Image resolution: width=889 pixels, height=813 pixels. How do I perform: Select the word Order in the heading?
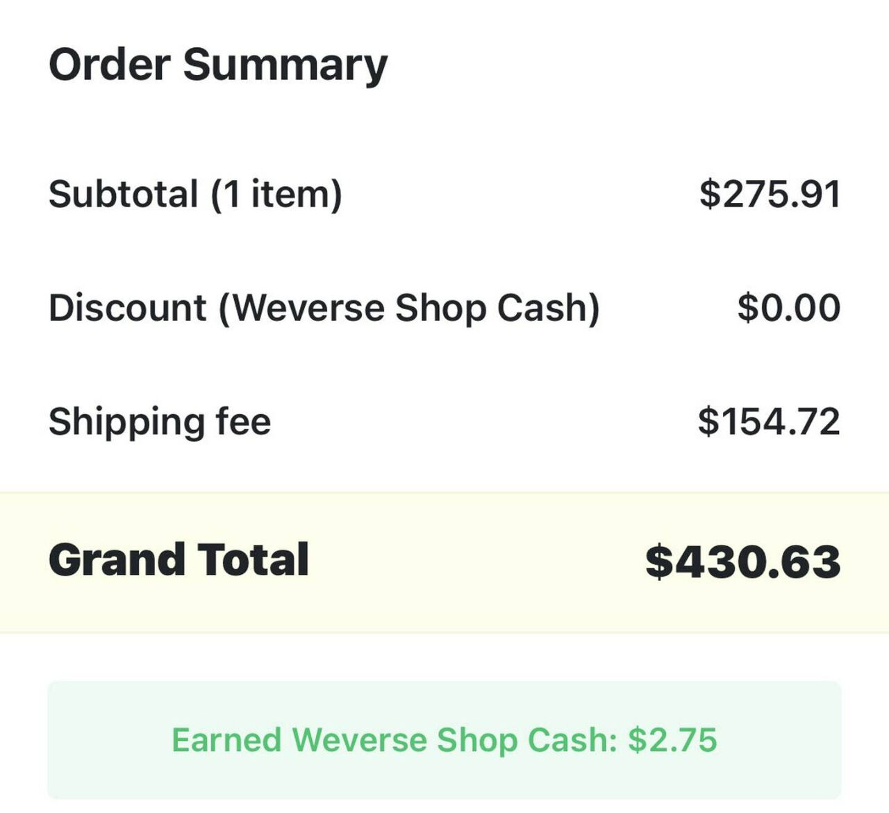pos(109,65)
